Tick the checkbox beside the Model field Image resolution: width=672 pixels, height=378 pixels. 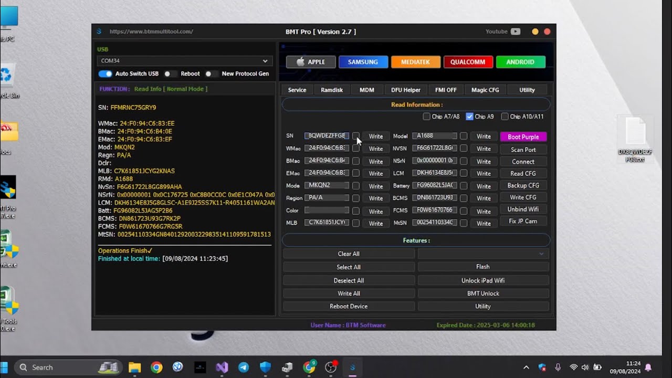[x=464, y=136]
